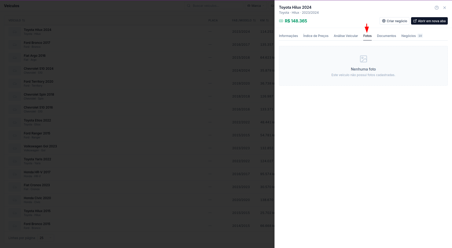Image resolution: width=452 pixels, height=248 pixels.
Task: Click the 2015/2016 cell for Fiat Argo
Action: tap(241, 58)
